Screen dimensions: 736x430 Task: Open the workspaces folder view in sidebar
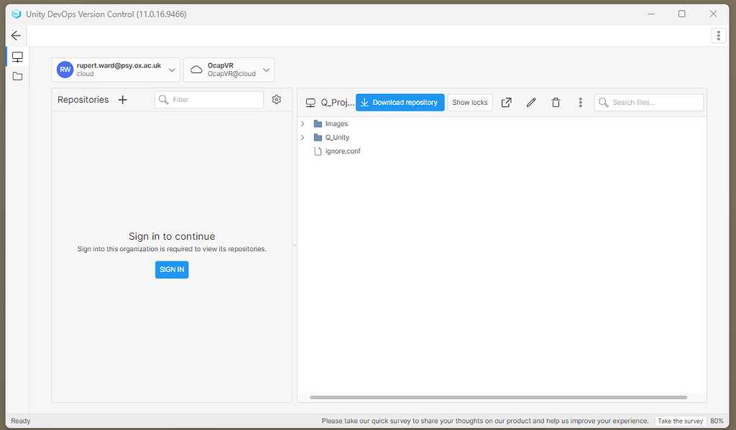pos(17,75)
